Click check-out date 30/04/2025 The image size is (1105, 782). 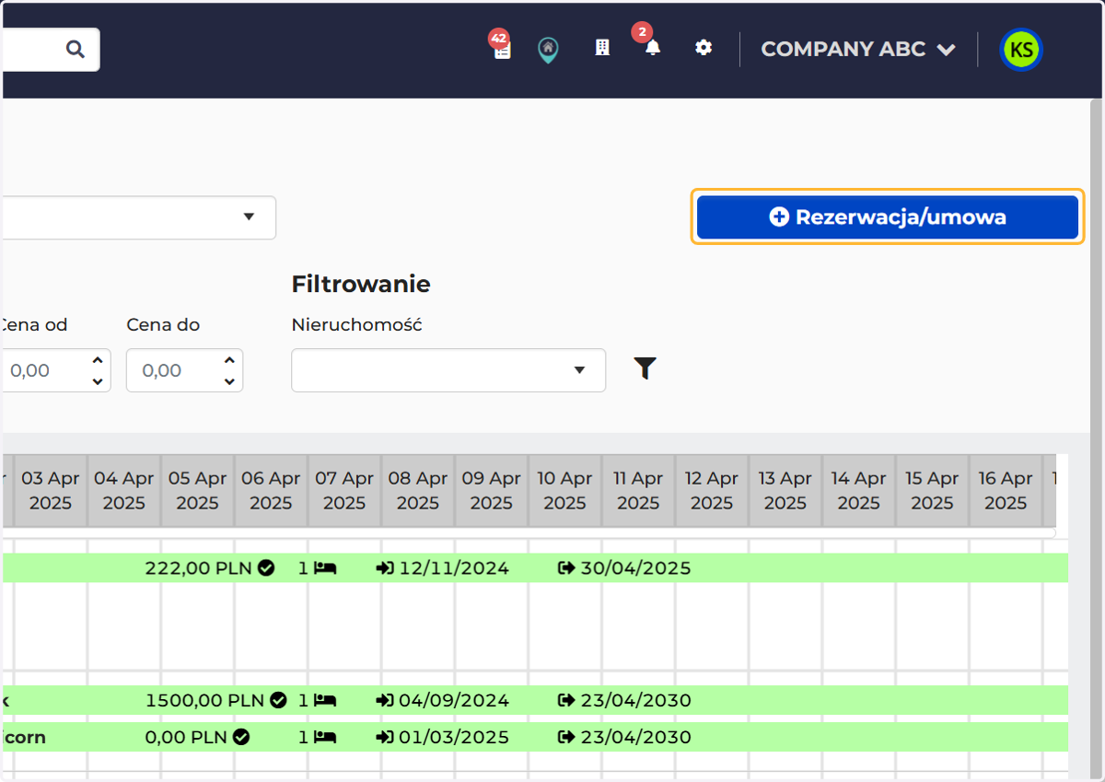tap(635, 568)
